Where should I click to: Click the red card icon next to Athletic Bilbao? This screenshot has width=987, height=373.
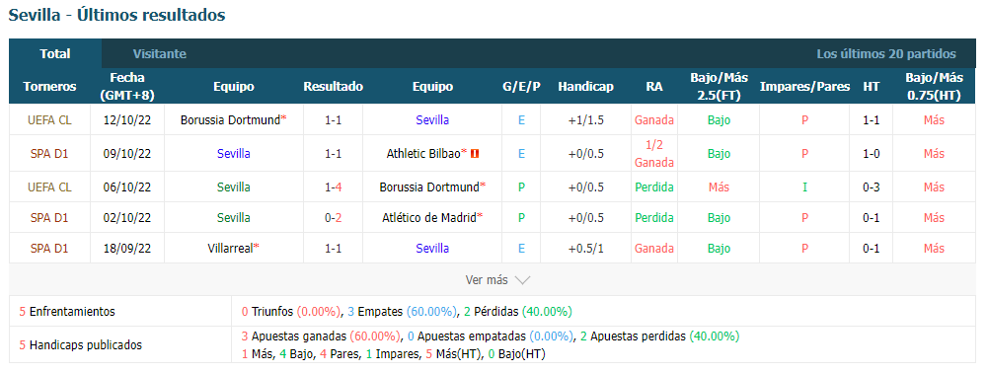click(475, 153)
